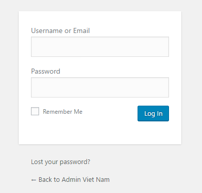
Task: Select the Remember Me label text
Action: pos(62,112)
